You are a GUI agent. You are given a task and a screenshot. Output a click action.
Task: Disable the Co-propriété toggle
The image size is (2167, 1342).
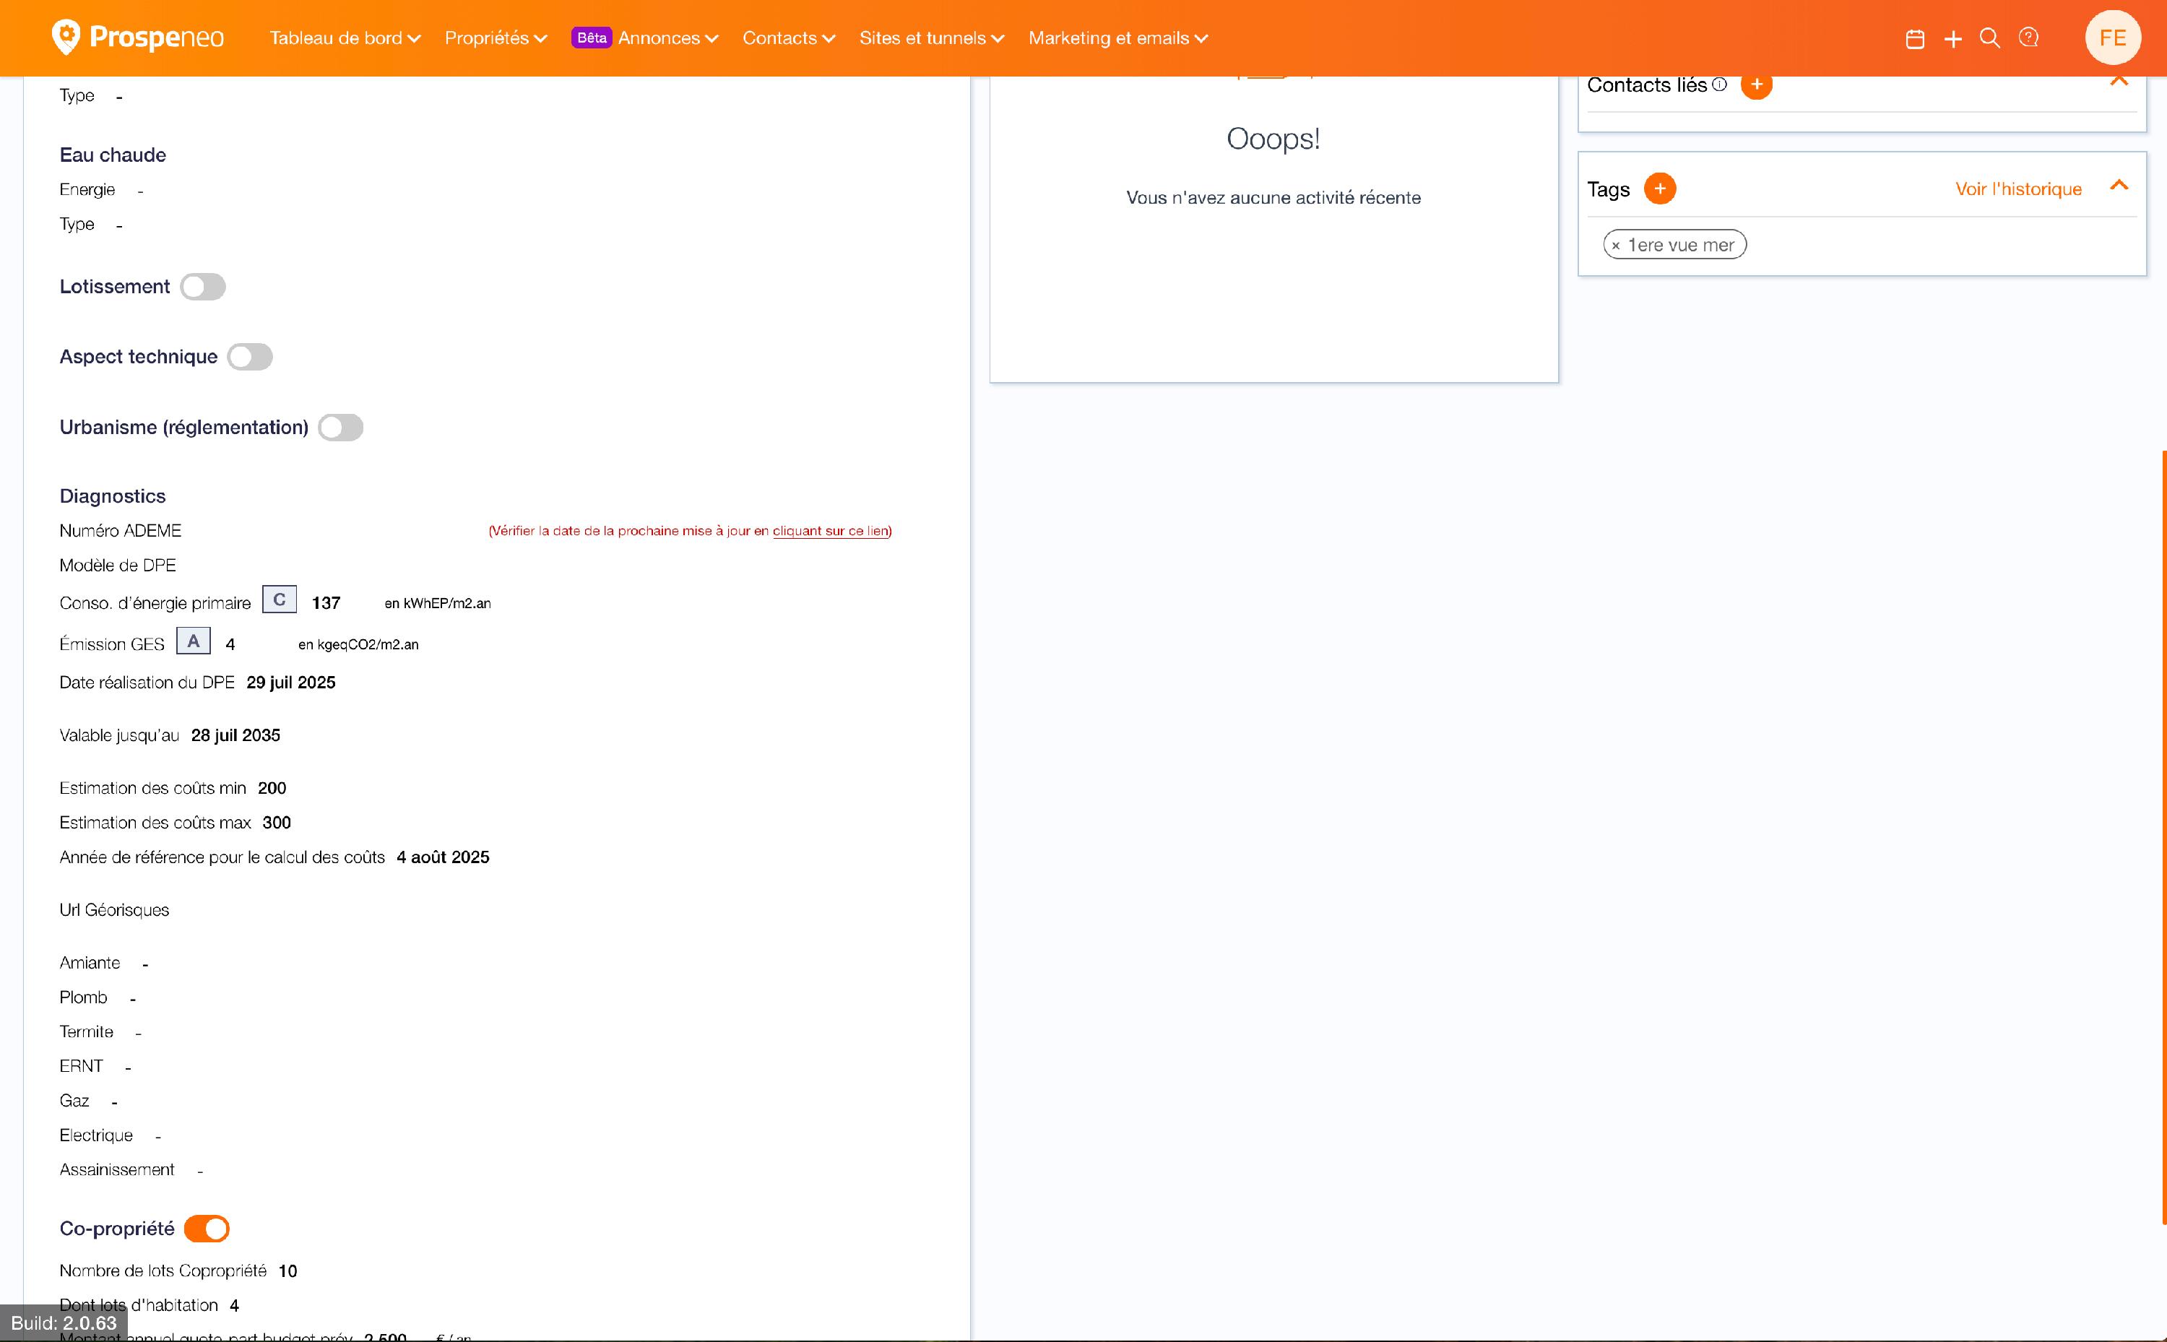(x=207, y=1229)
